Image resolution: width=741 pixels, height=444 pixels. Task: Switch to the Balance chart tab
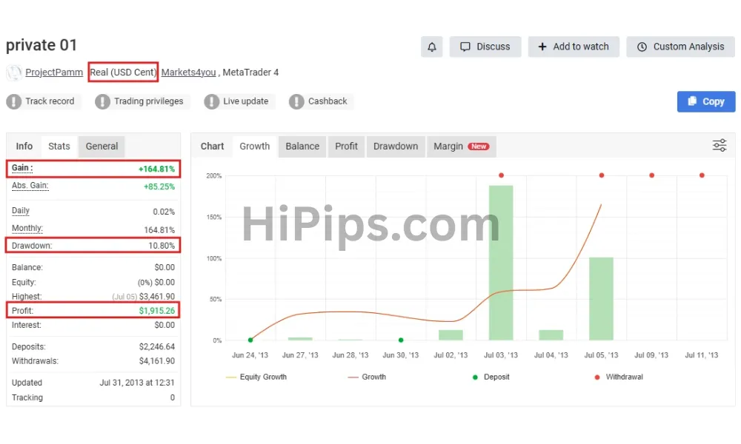(x=302, y=147)
